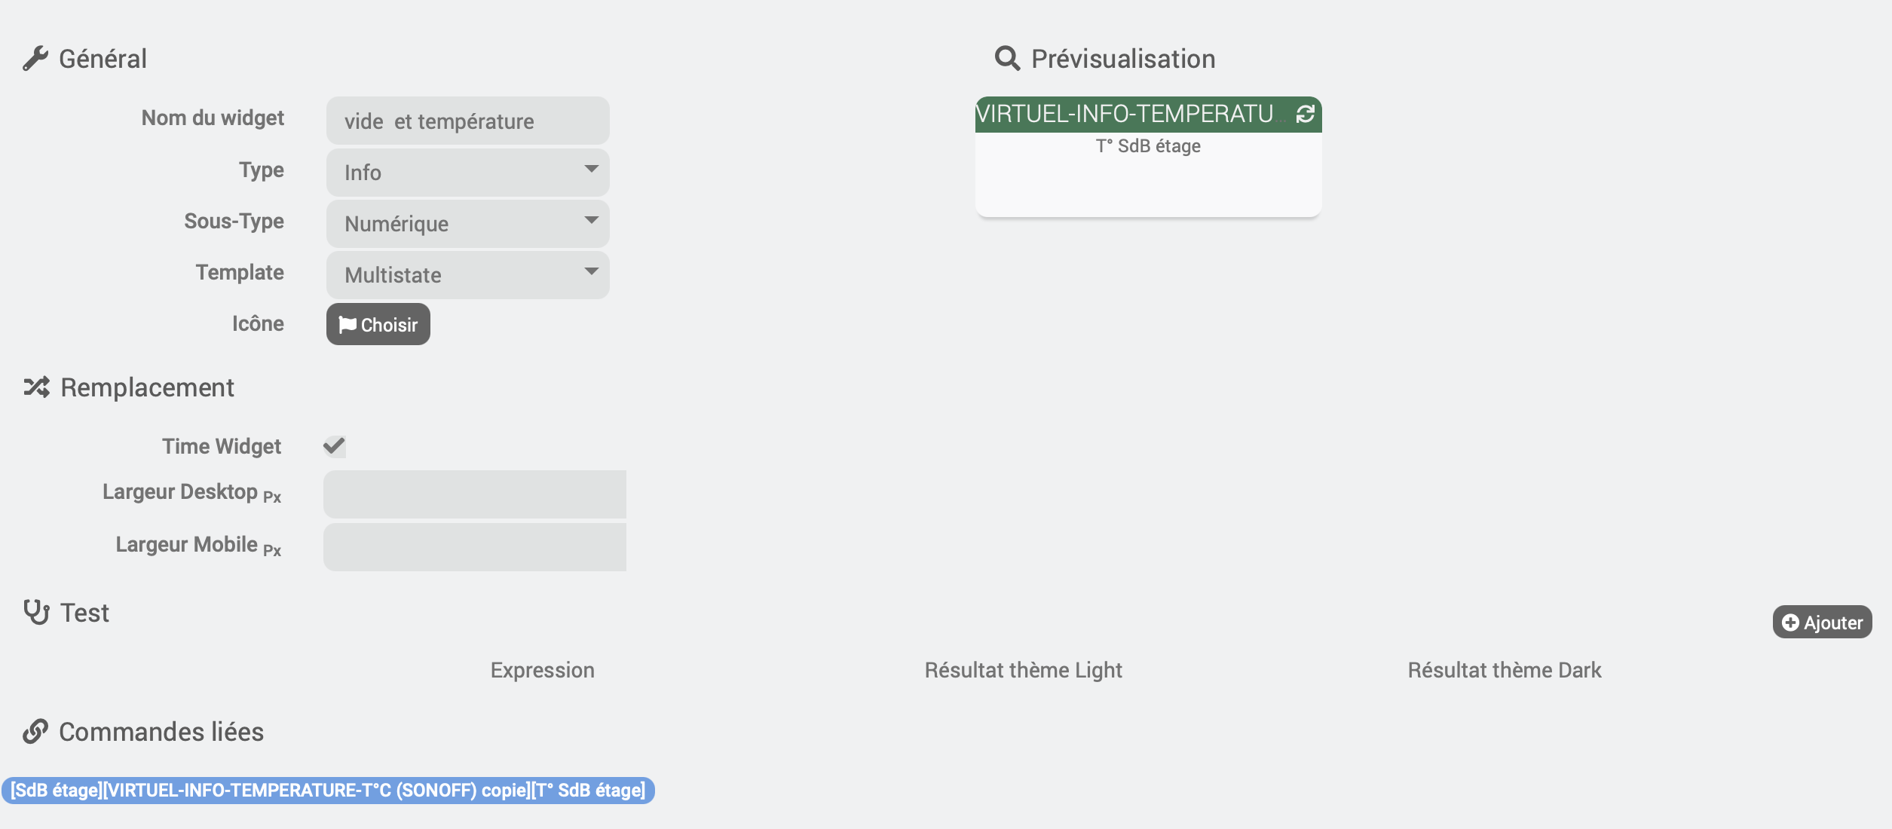
Task: Click the plus icon on Ajouter button
Action: pos(1791,623)
